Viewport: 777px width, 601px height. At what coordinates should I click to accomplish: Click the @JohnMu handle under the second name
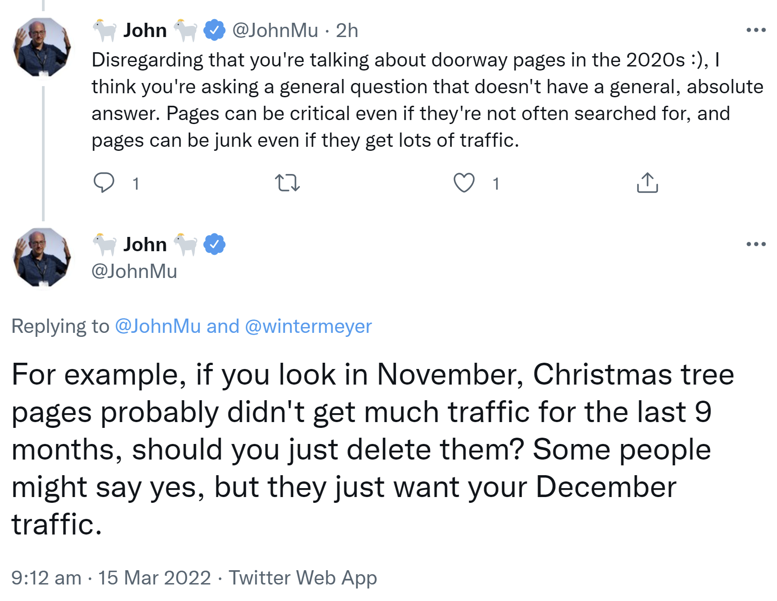[134, 271]
